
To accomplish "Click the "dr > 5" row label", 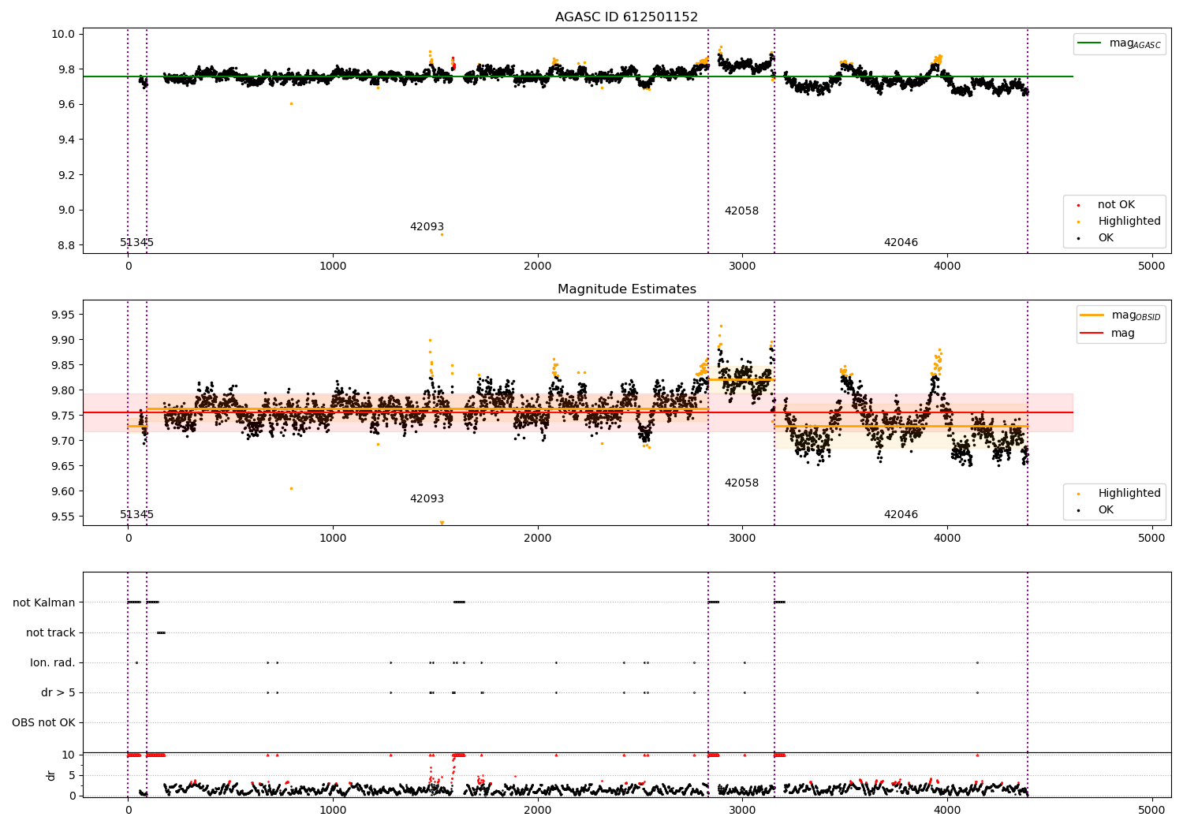I will click(x=58, y=693).
